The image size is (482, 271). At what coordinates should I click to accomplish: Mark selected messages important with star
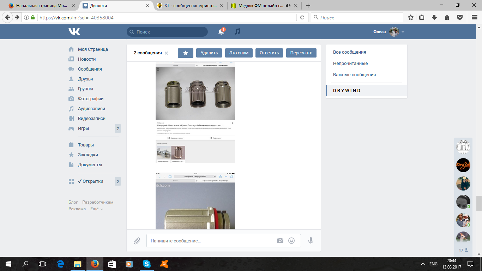[186, 53]
